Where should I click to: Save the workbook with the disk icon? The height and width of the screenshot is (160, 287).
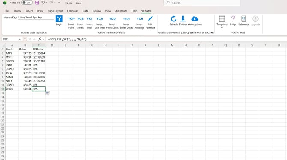point(37,3)
